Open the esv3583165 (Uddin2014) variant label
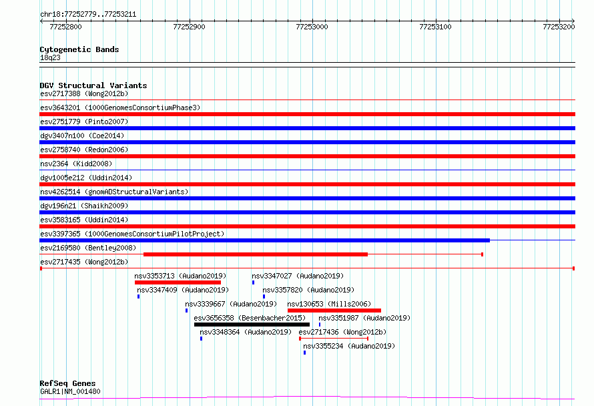Screen dimensions: 594x406 coord(84,220)
